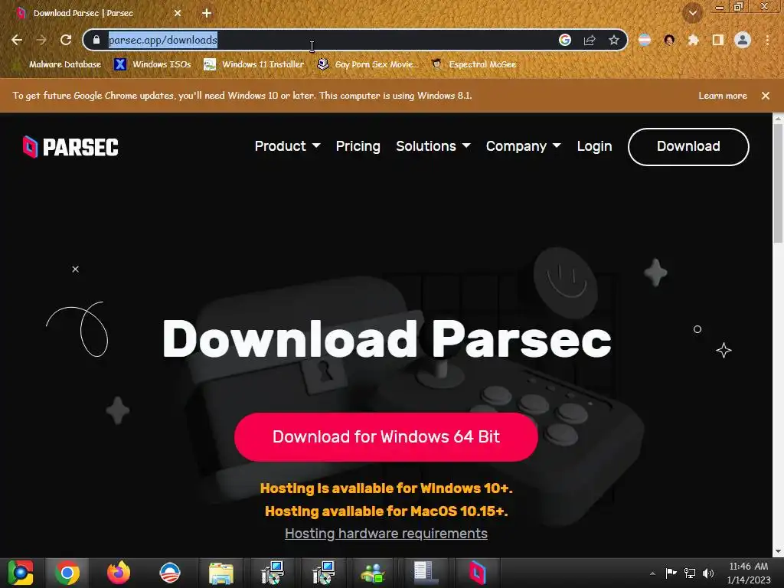Open the taskbar clock showing 11:46 AM

[x=749, y=573]
